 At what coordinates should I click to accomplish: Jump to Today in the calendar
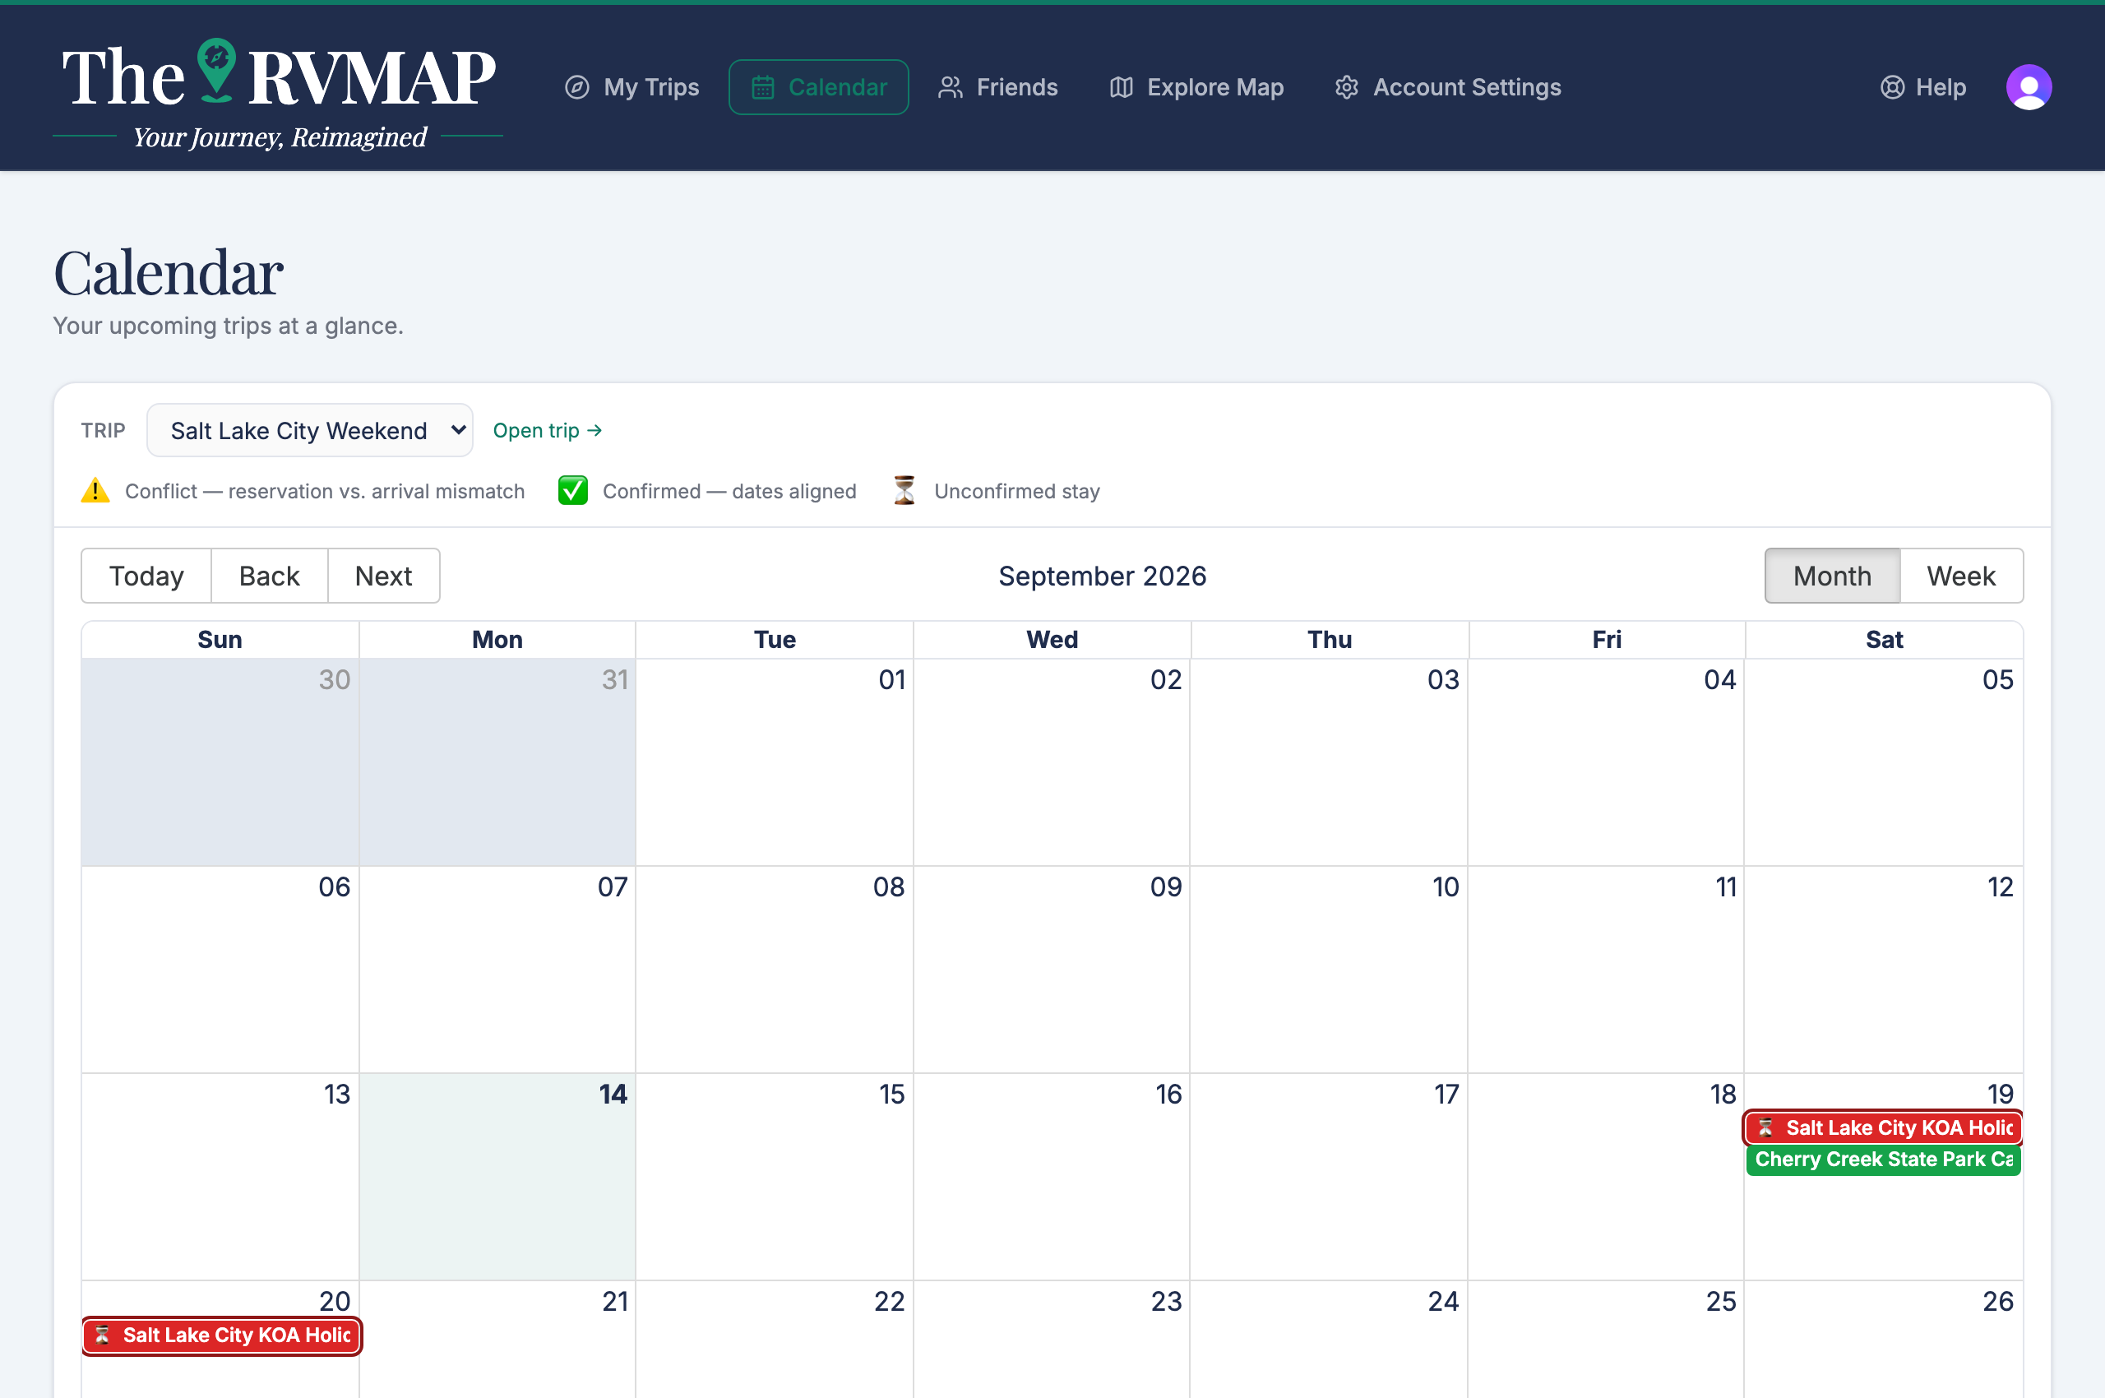[x=146, y=576]
